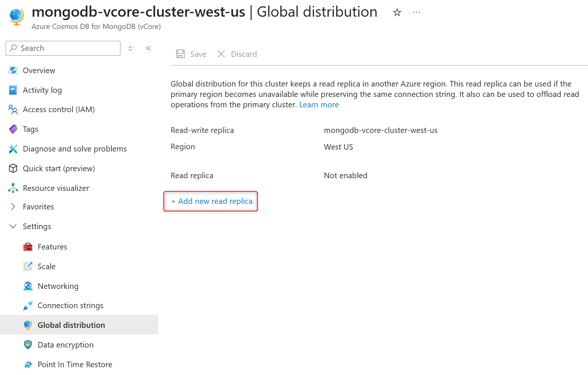Screen dimensions: 588x375
Task: Focus the sidebar Search field
Action: [63, 48]
